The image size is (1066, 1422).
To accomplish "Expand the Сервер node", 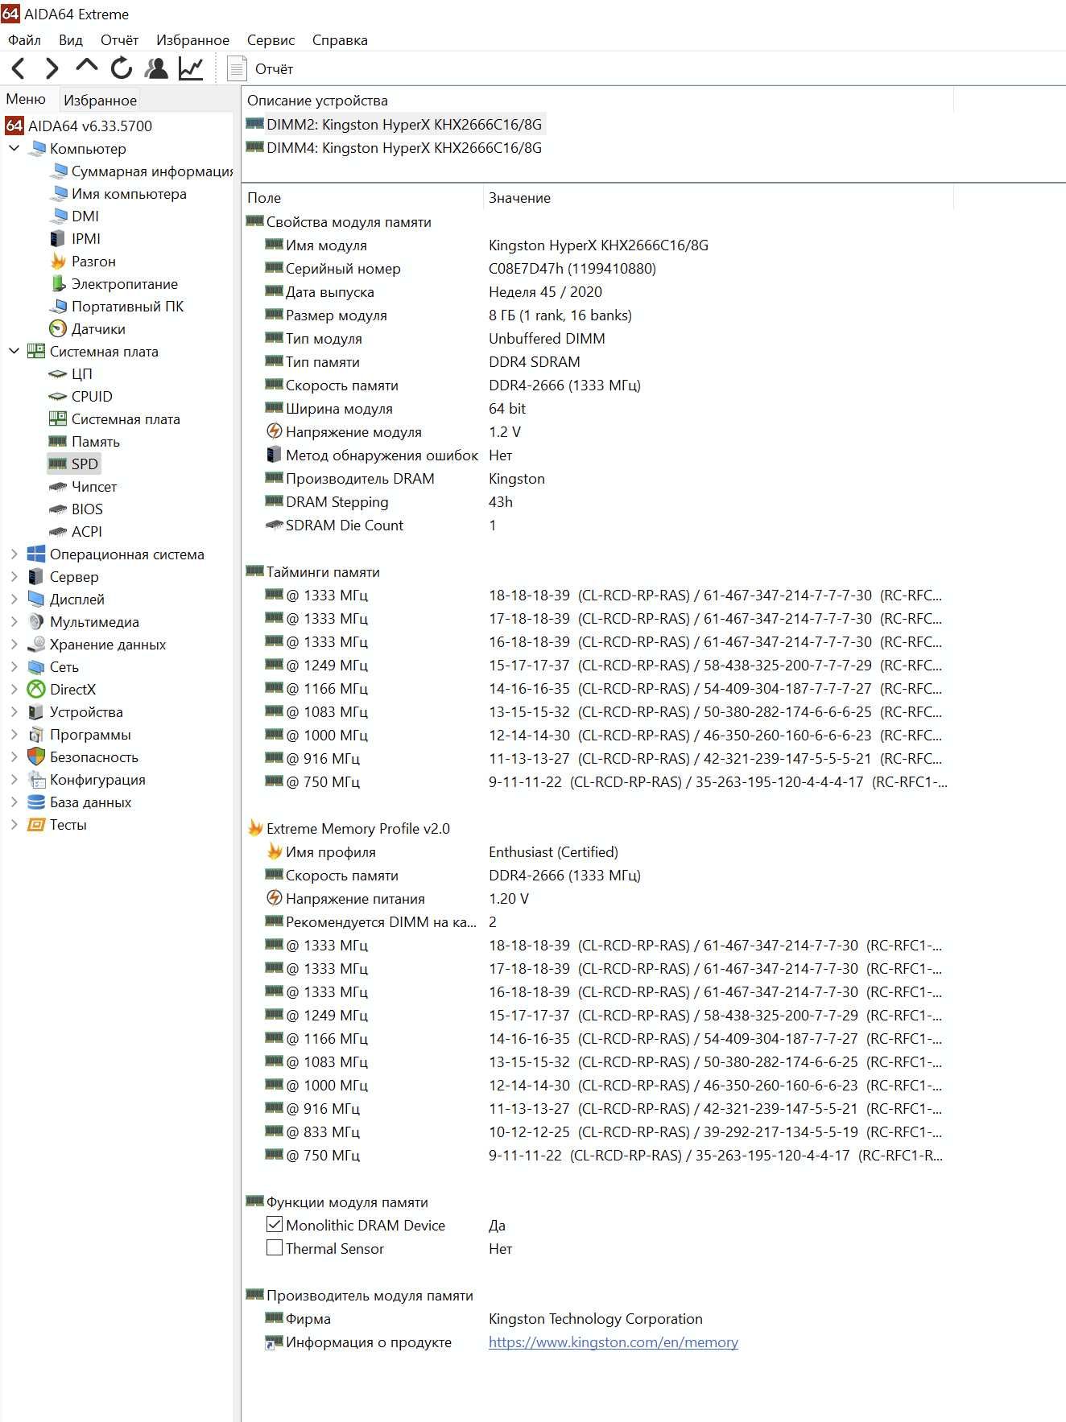I will point(14,576).
